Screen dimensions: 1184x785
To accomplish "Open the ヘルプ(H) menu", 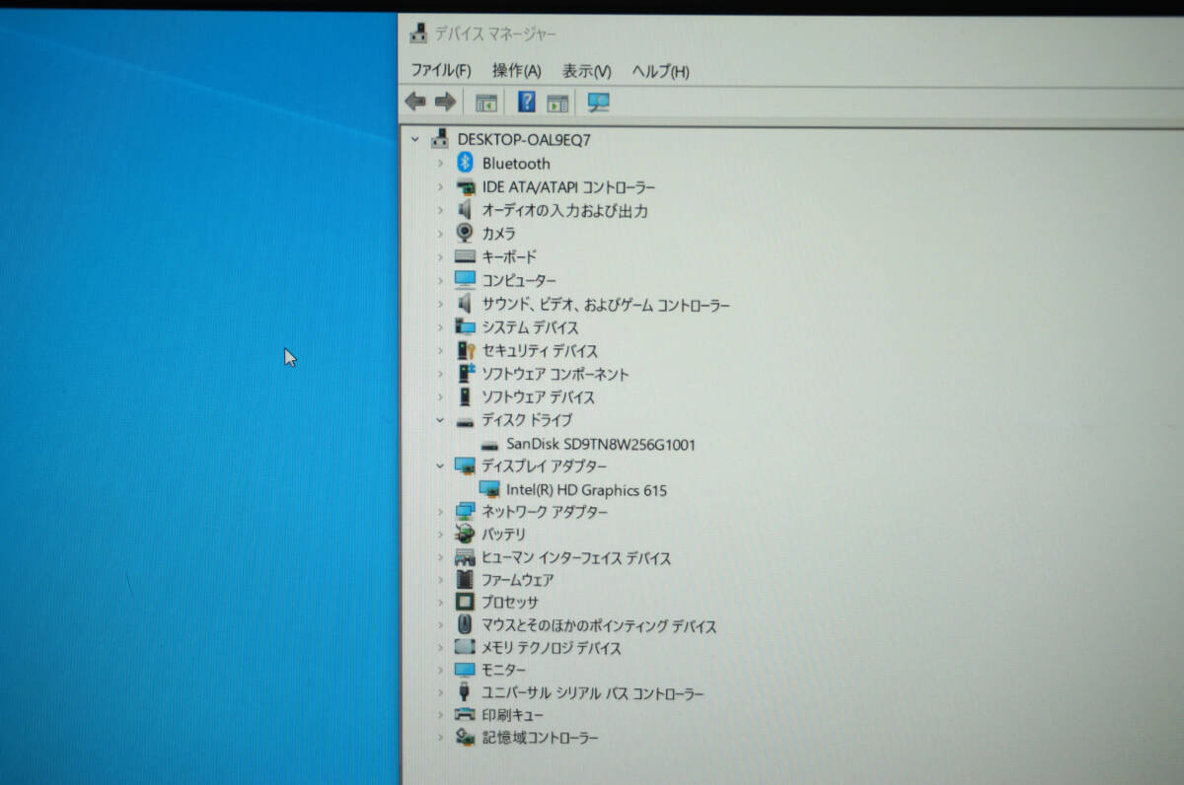I will 661,70.
